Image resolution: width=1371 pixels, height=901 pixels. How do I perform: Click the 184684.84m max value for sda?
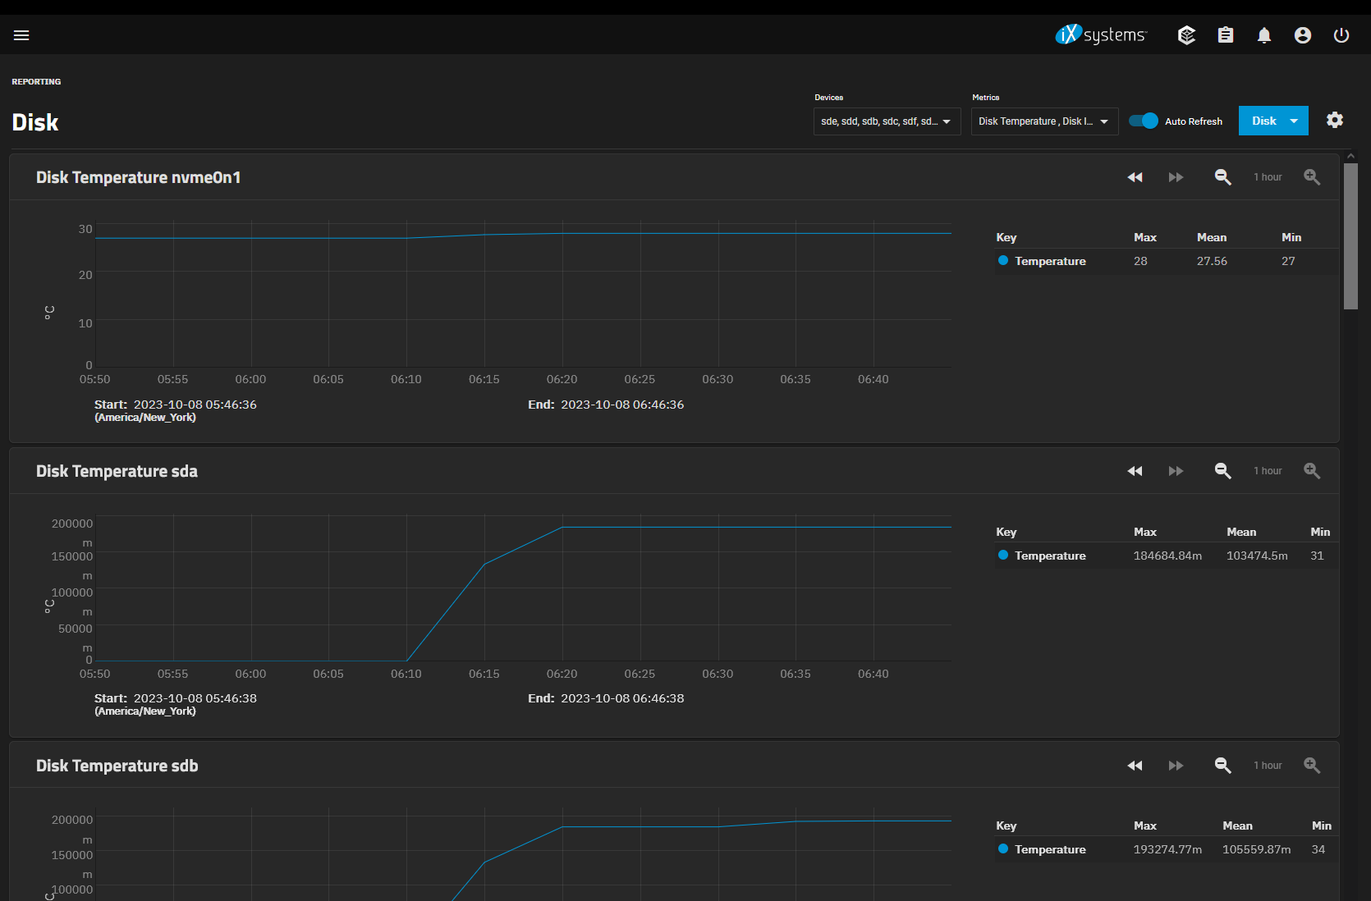1167,556
